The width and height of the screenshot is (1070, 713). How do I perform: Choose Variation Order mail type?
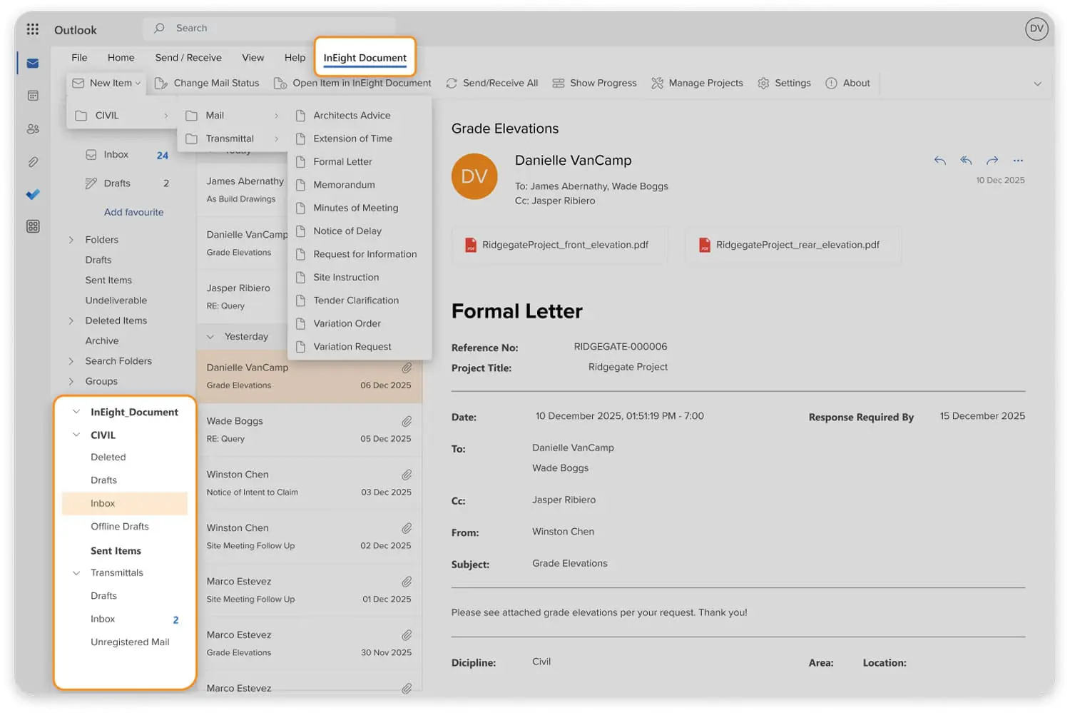click(x=360, y=323)
